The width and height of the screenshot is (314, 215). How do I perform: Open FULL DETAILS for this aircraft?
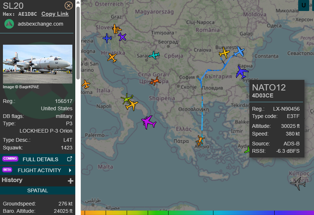pyautogui.click(x=38, y=159)
